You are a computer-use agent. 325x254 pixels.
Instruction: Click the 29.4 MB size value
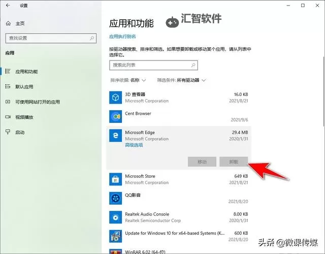pyautogui.click(x=240, y=132)
